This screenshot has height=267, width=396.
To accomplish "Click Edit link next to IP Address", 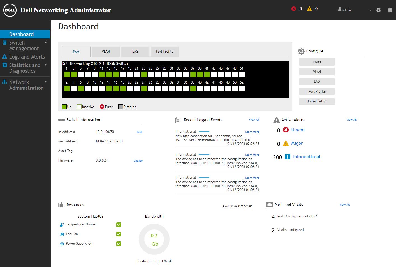I will point(139,132).
